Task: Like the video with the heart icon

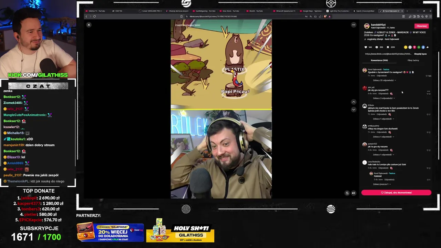Action: (x=366, y=47)
